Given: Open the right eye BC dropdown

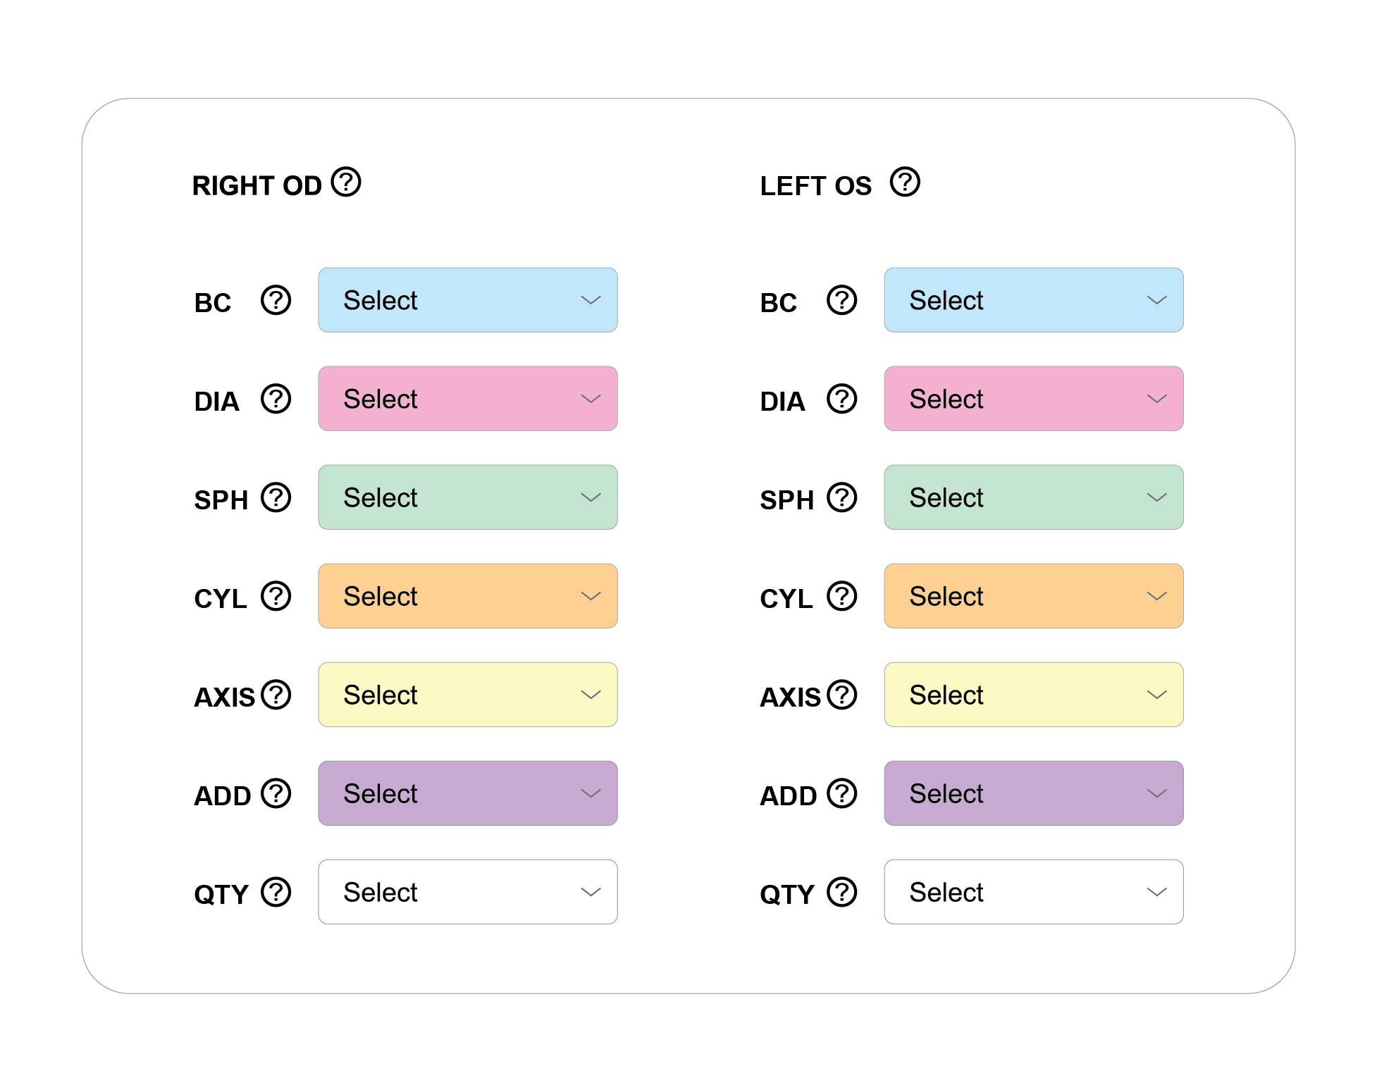Looking at the screenshot, I should coord(467,300).
